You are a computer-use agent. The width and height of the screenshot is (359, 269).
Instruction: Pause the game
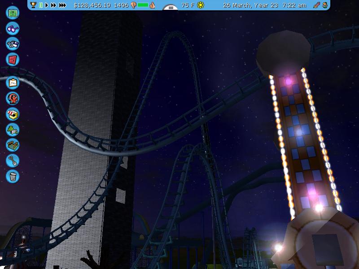(41, 5)
